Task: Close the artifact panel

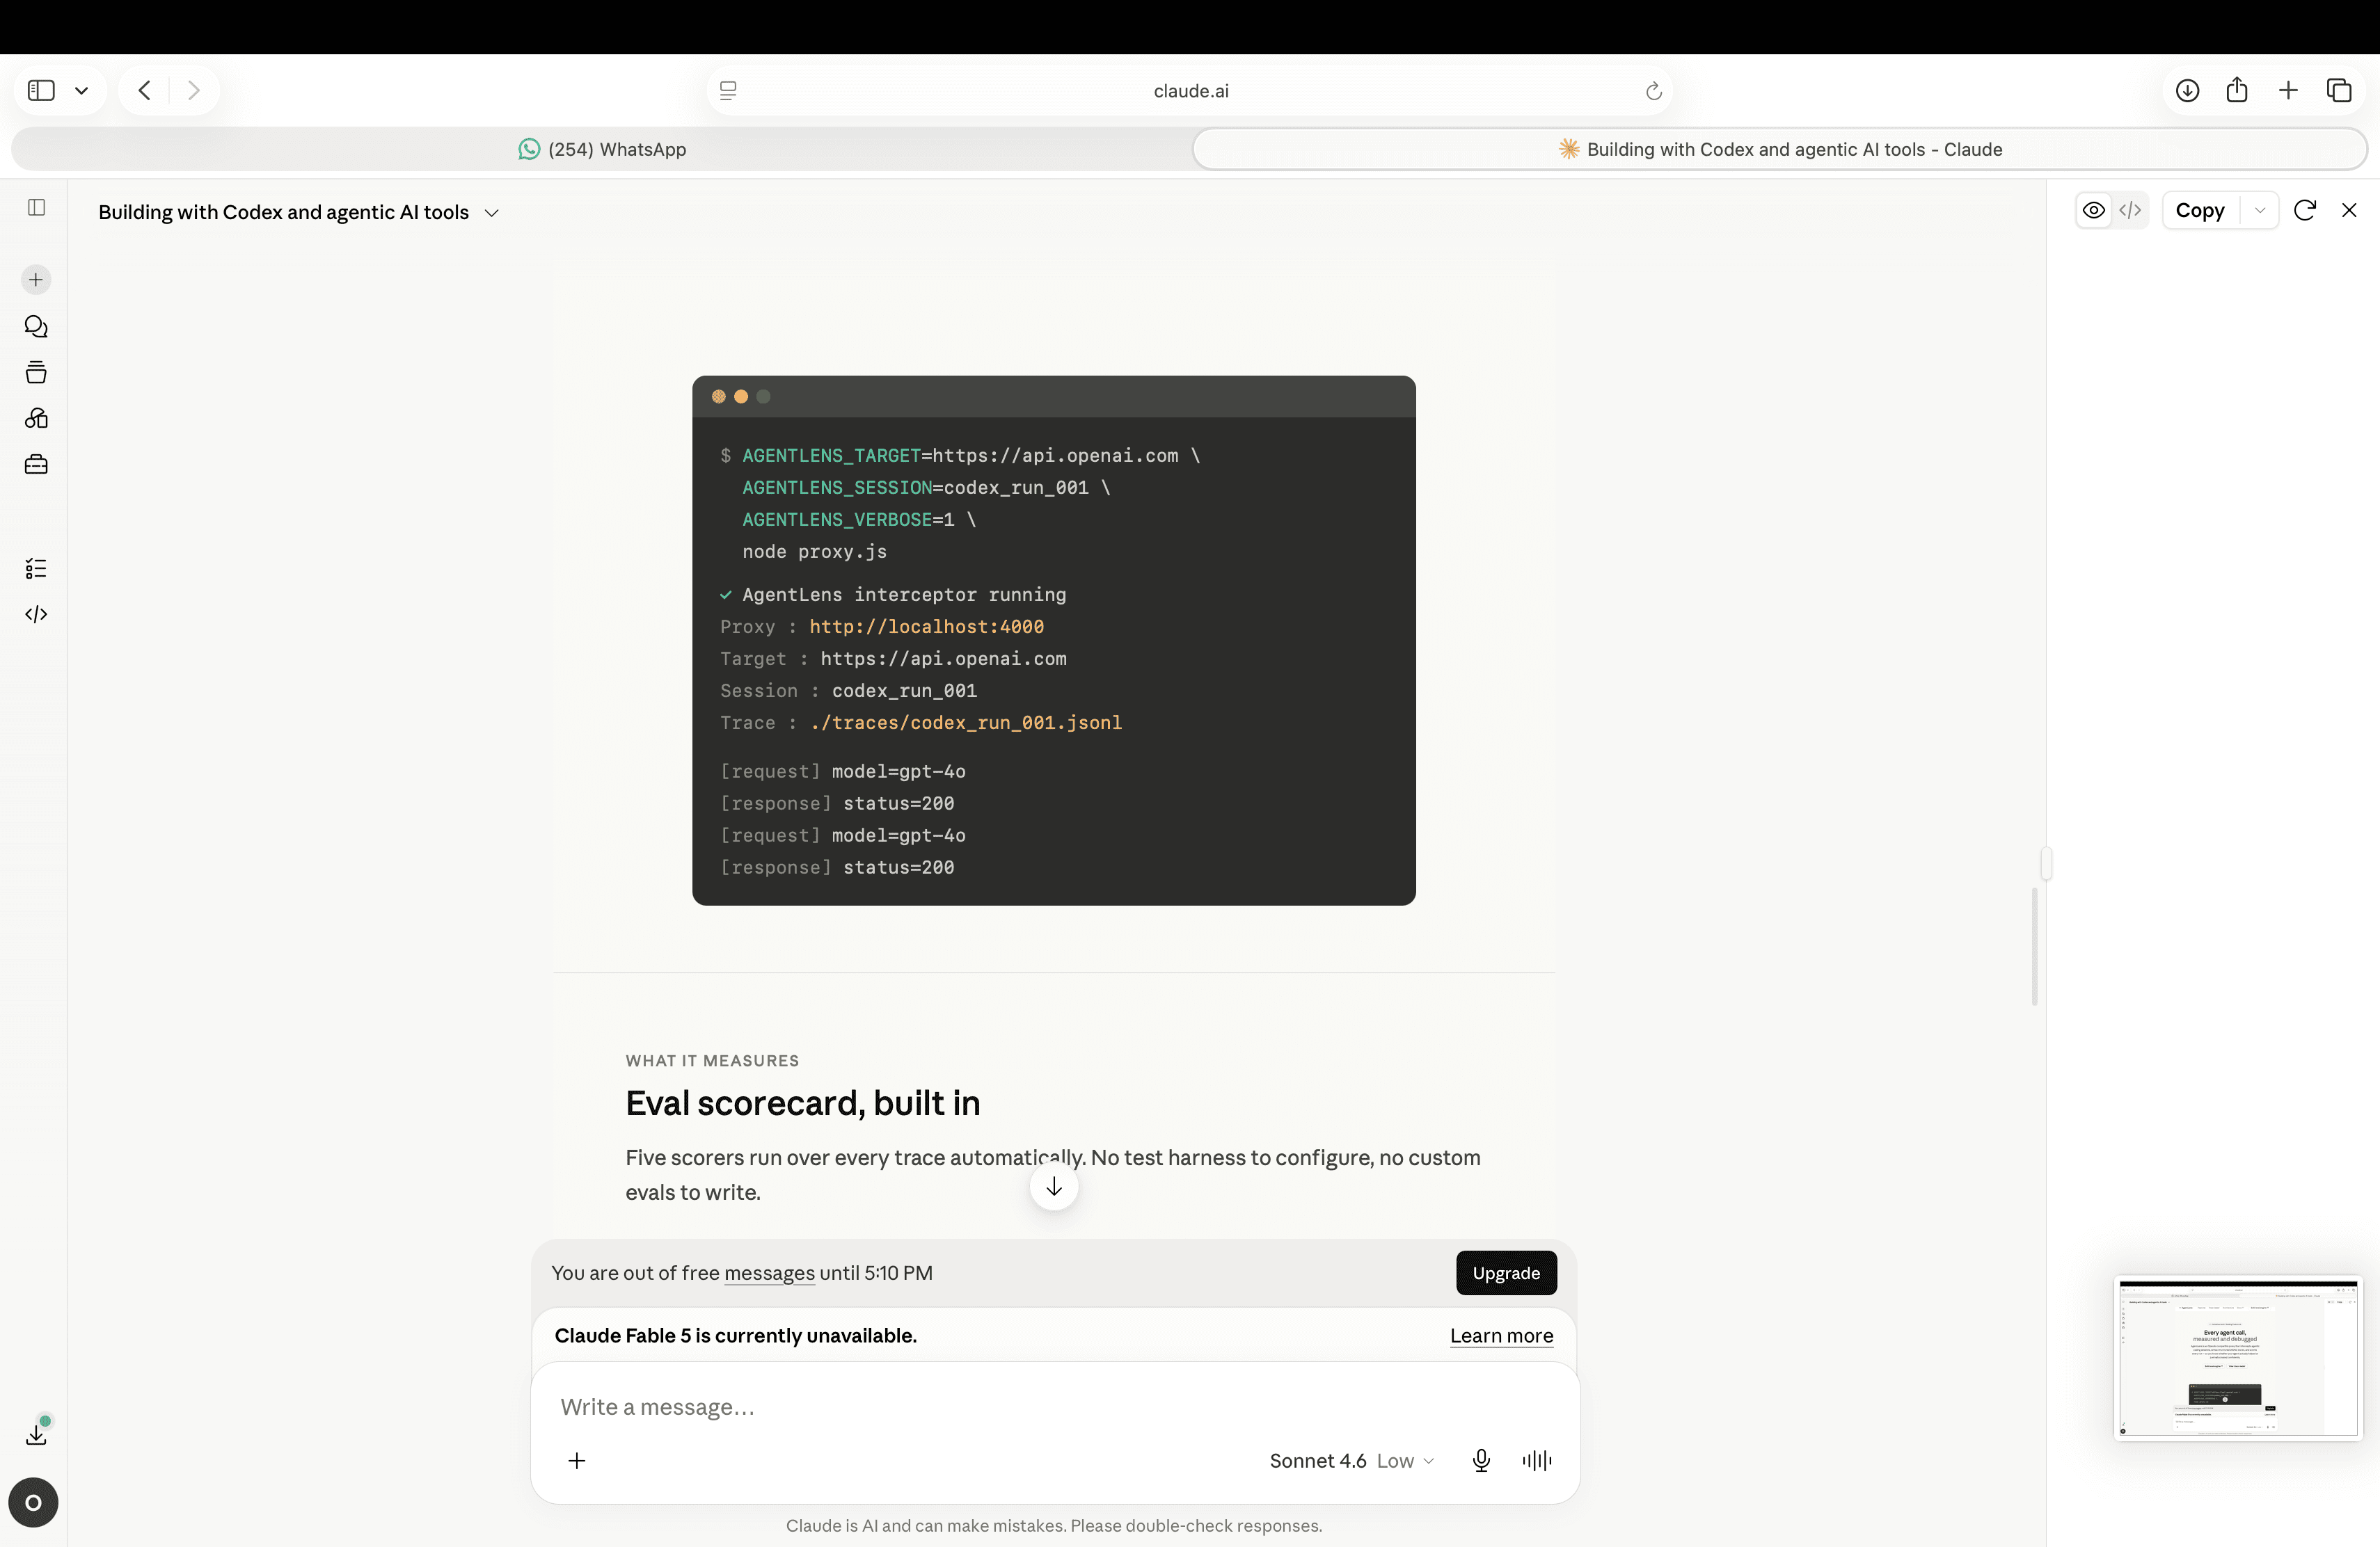Action: [2349, 210]
